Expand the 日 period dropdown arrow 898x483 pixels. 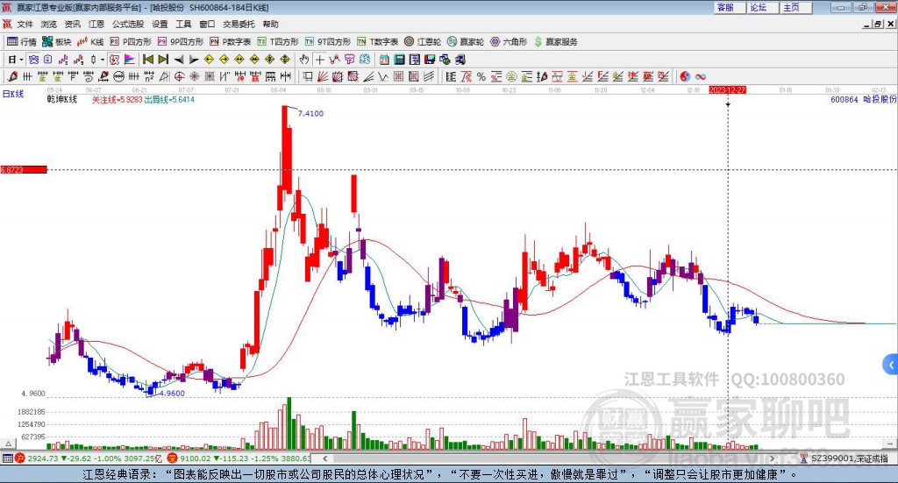[x=21, y=60]
